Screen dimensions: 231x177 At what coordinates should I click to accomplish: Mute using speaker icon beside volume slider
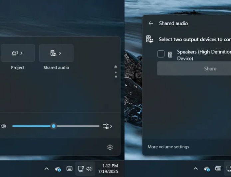pyautogui.click(x=3, y=126)
